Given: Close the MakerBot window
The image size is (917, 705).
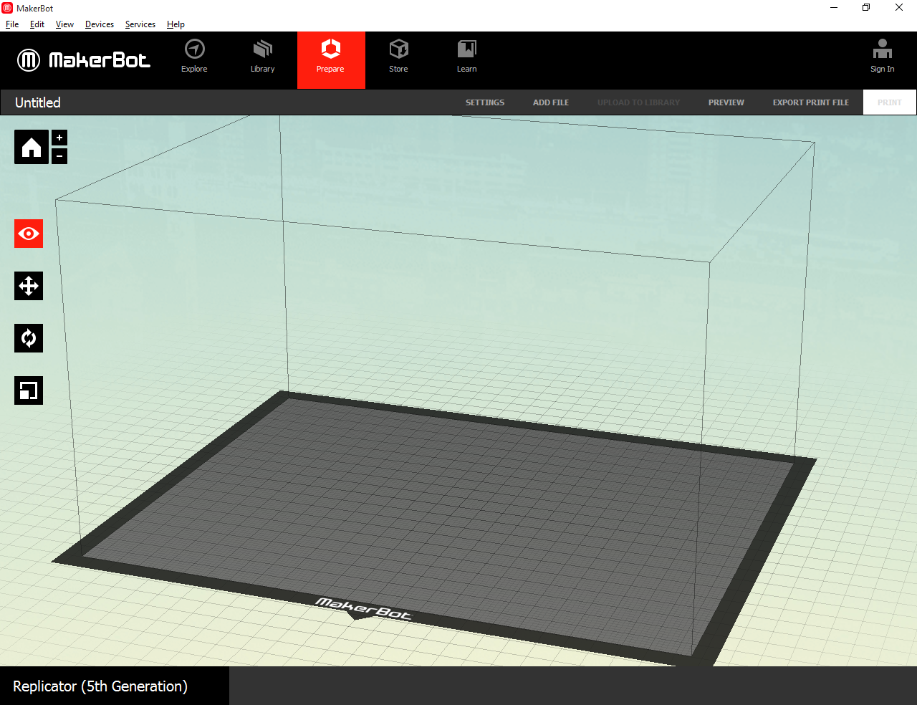Looking at the screenshot, I should click(x=899, y=8).
